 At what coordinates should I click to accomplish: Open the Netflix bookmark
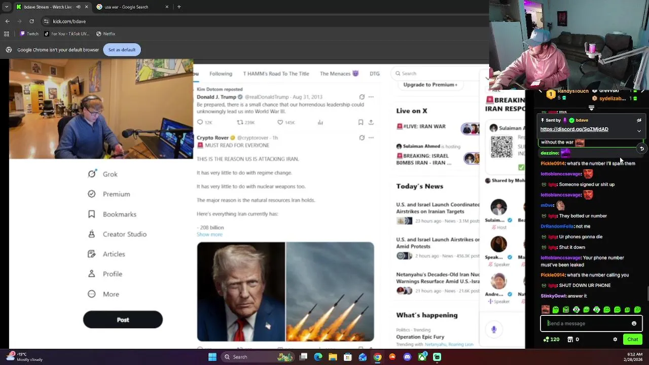pos(105,34)
